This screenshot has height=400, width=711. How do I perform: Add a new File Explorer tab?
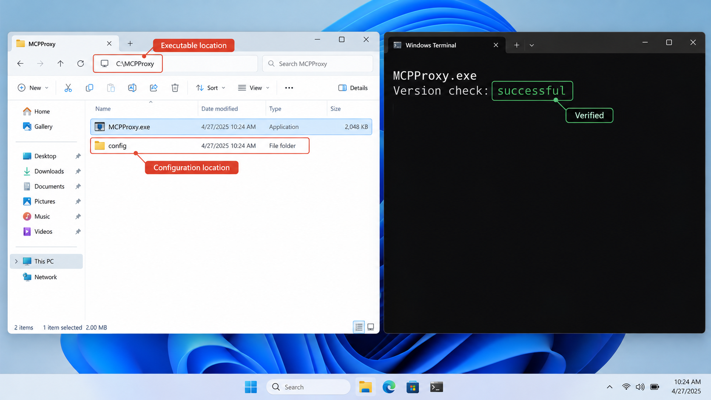130,44
